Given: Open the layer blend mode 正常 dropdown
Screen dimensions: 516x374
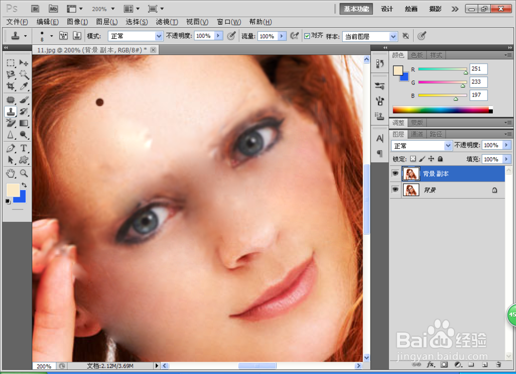Looking at the screenshot, I should coord(422,145).
